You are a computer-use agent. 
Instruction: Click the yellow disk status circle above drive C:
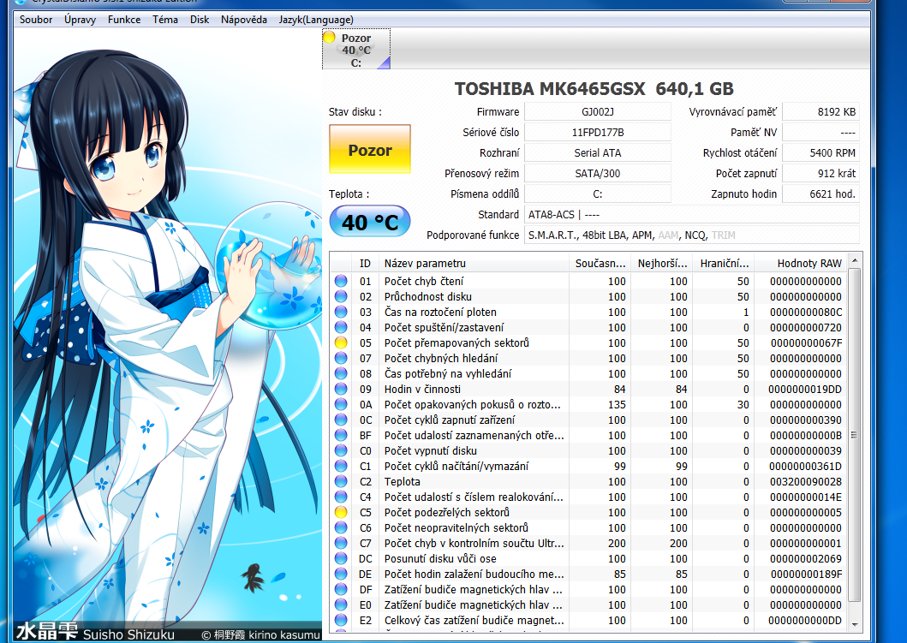point(329,38)
